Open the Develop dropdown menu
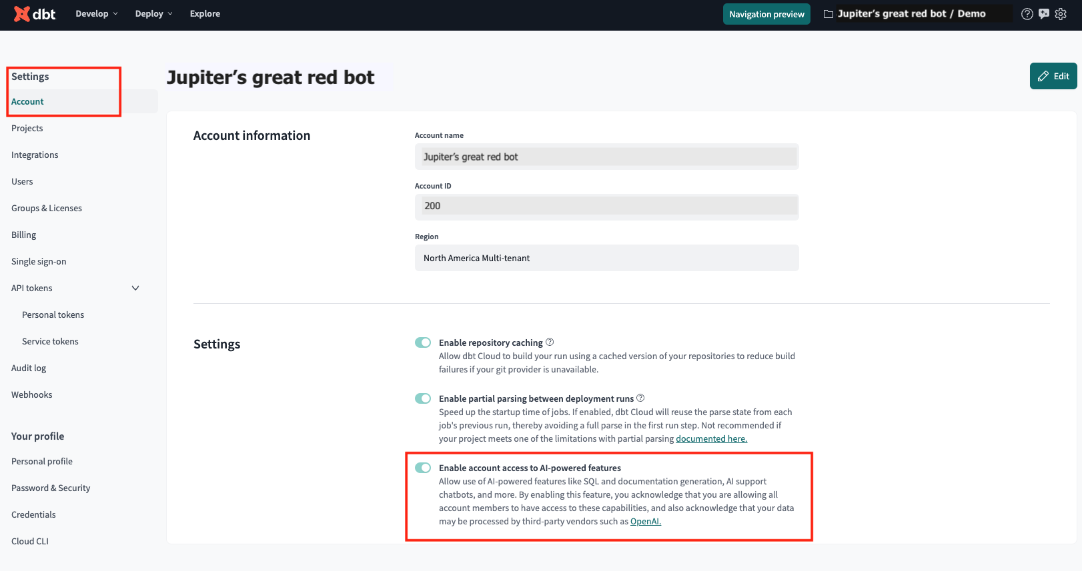 coord(96,13)
